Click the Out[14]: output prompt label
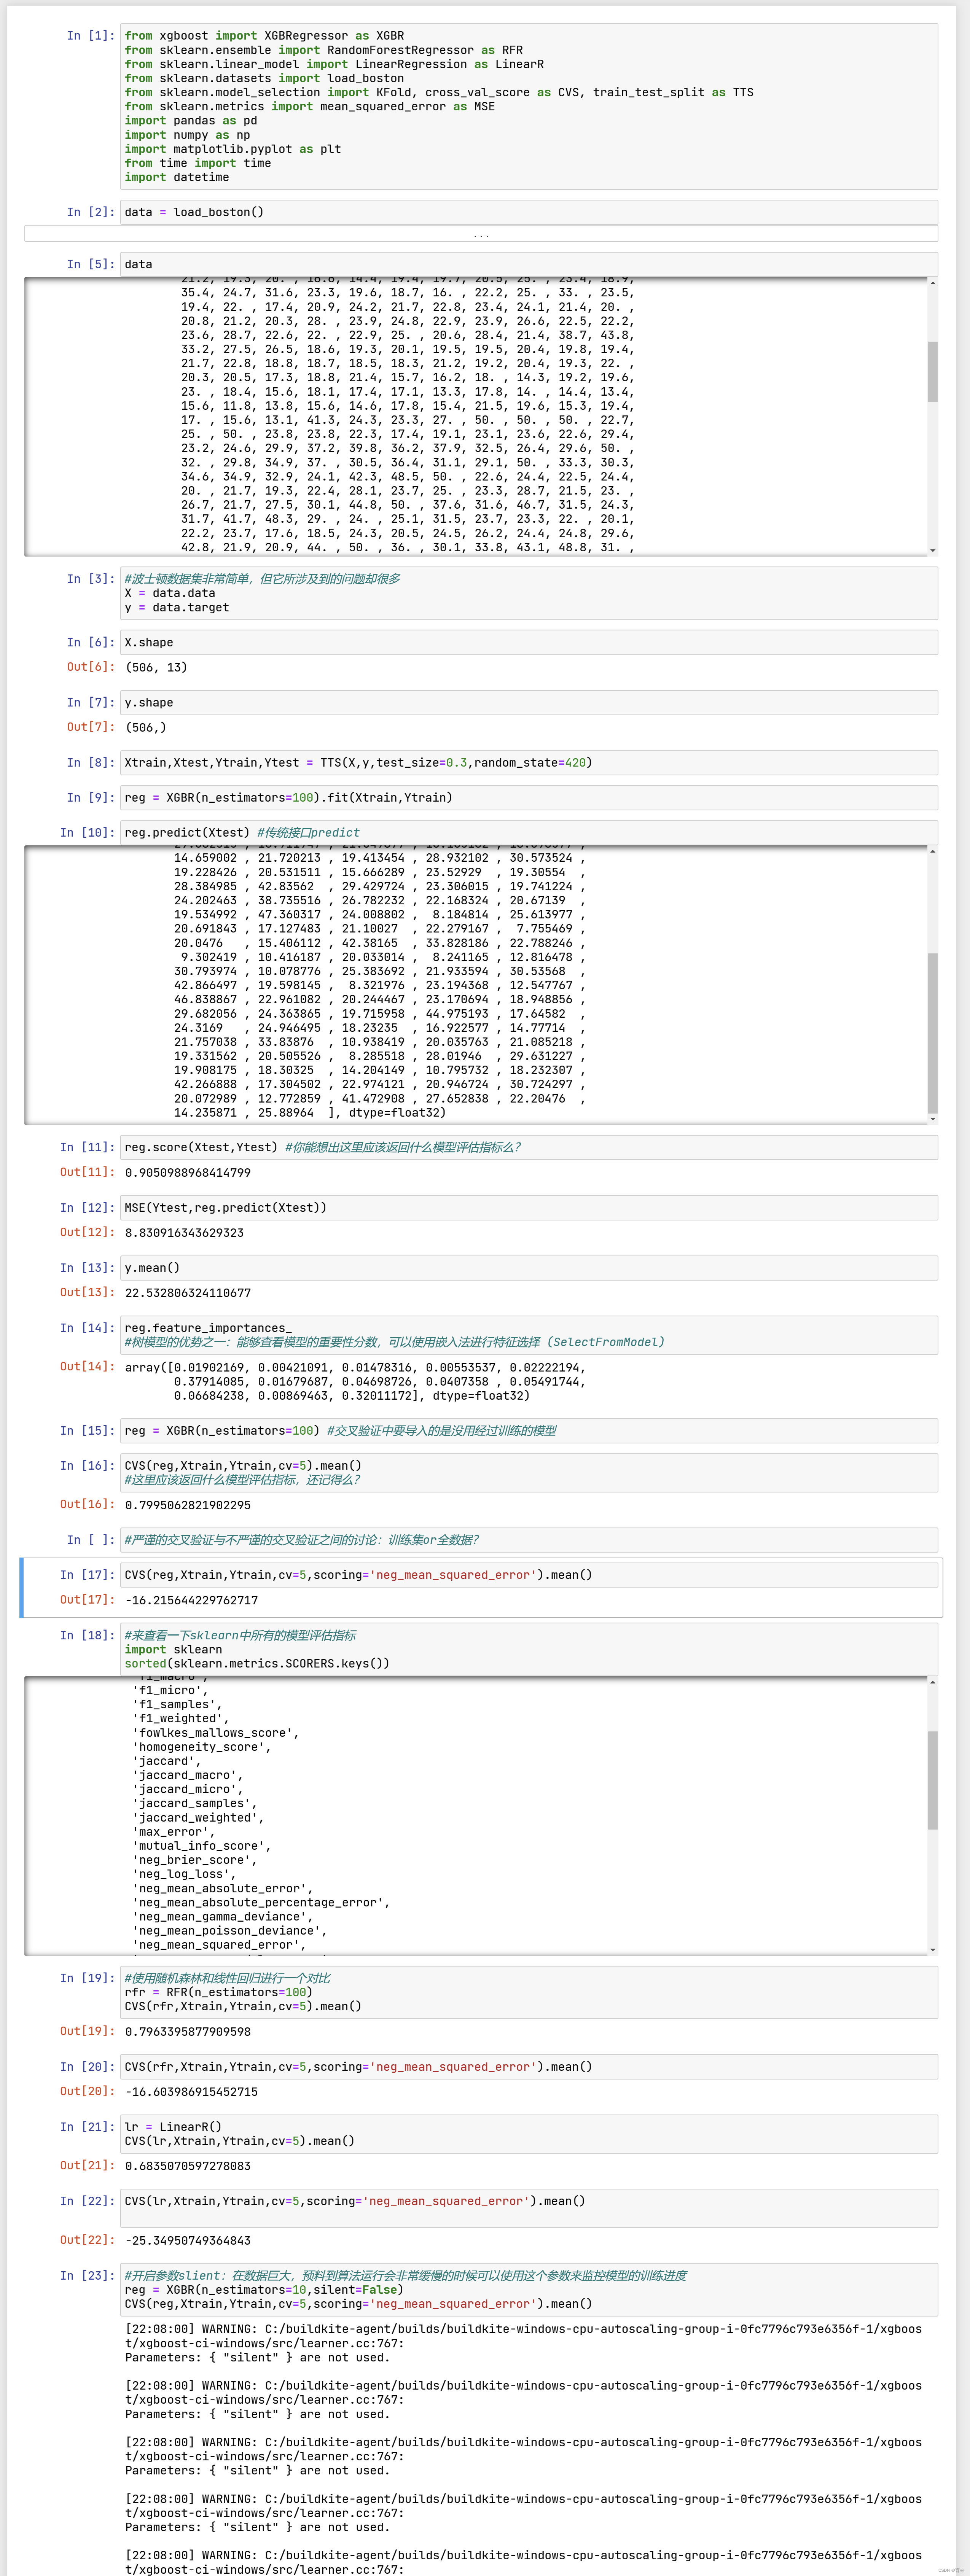This screenshot has height=2576, width=970. coord(87,1367)
